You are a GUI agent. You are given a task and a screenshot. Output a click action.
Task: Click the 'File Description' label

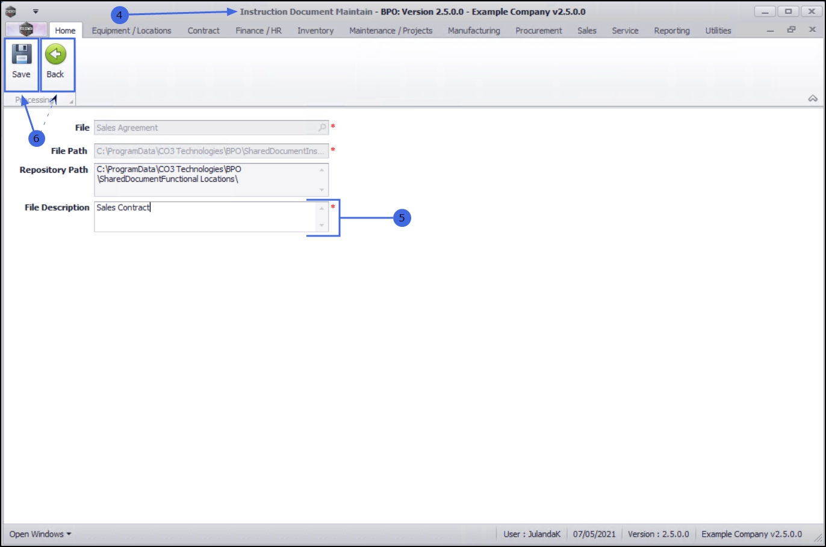coord(57,208)
